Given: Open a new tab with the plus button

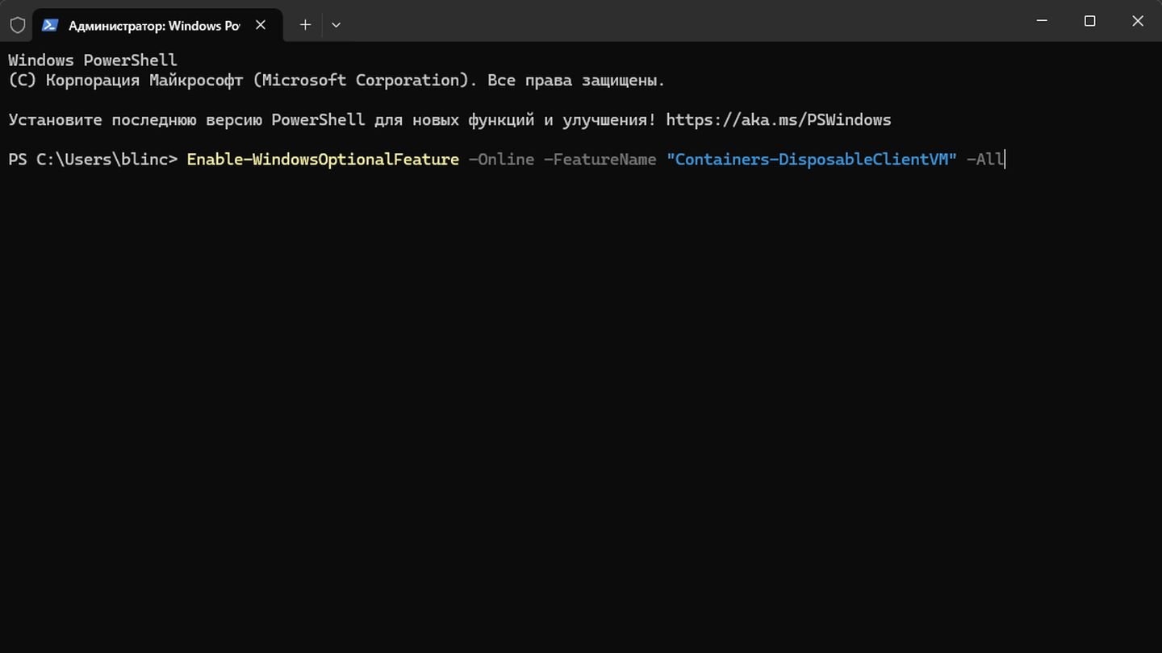Looking at the screenshot, I should tap(305, 25).
